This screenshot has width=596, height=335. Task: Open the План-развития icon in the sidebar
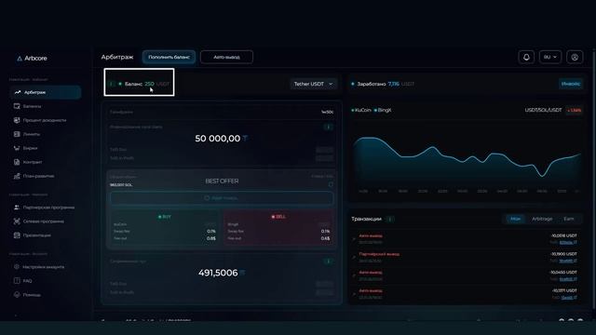[x=17, y=176]
